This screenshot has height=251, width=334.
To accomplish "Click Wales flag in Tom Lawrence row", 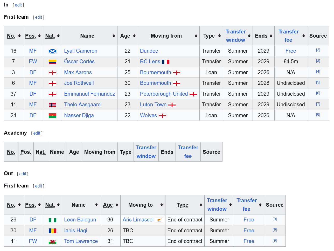I will [x=52, y=242].
